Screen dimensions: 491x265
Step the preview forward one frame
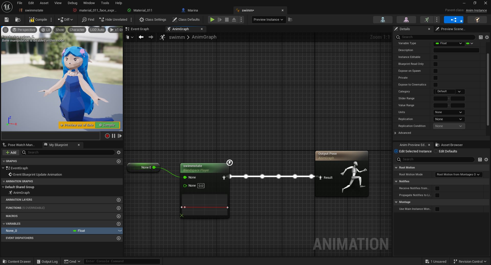[119, 136]
